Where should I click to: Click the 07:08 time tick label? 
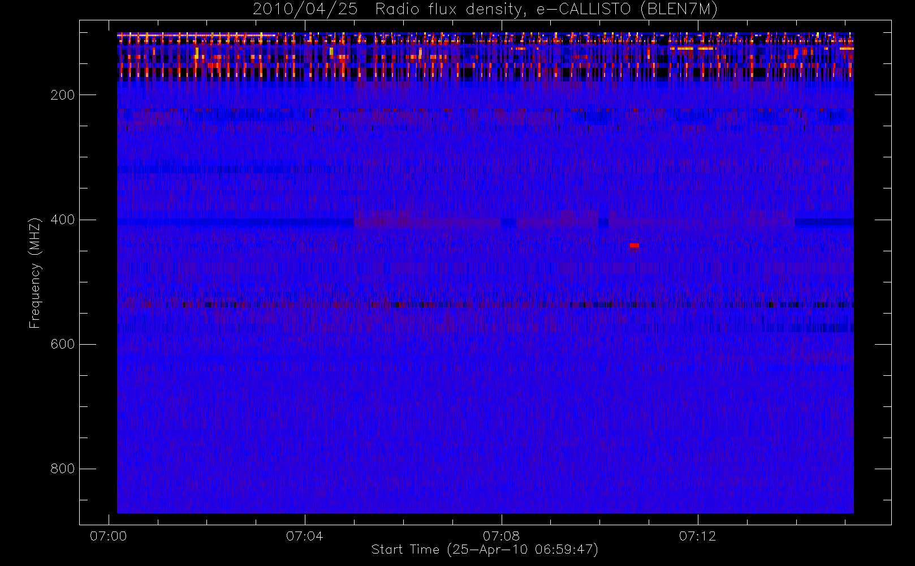point(501,536)
